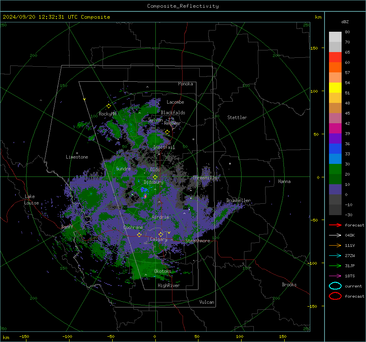Image resolution: width=366 pixels, height=342 pixels.
Task: Pick the indigo 0-10 dBZ color swatch
Action: click(335, 190)
